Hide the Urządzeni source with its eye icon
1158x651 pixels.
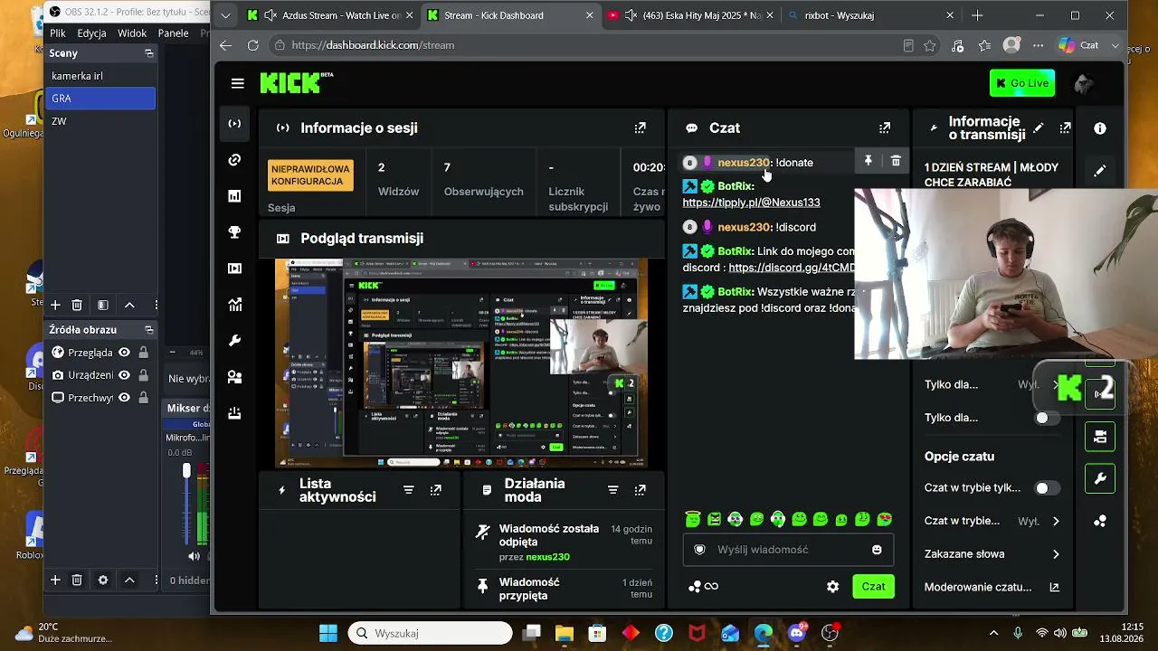[x=125, y=375]
